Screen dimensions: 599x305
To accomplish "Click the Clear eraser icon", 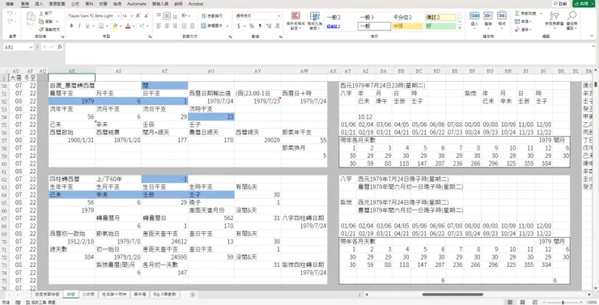I will point(517,29).
